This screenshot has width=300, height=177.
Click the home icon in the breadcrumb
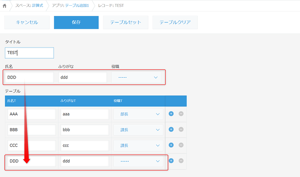tap(5, 5)
